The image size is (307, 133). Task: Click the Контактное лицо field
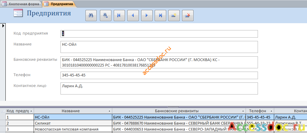[x=159, y=88]
